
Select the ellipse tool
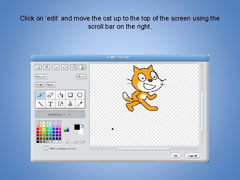(x=80, y=95)
